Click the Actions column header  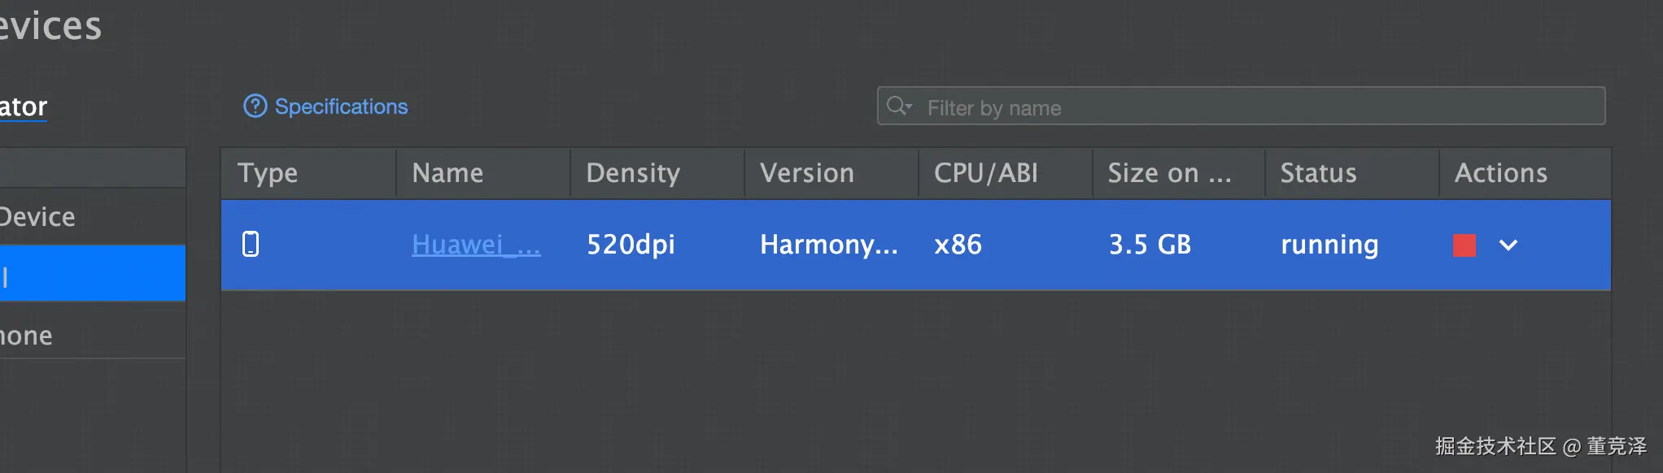(x=1500, y=173)
